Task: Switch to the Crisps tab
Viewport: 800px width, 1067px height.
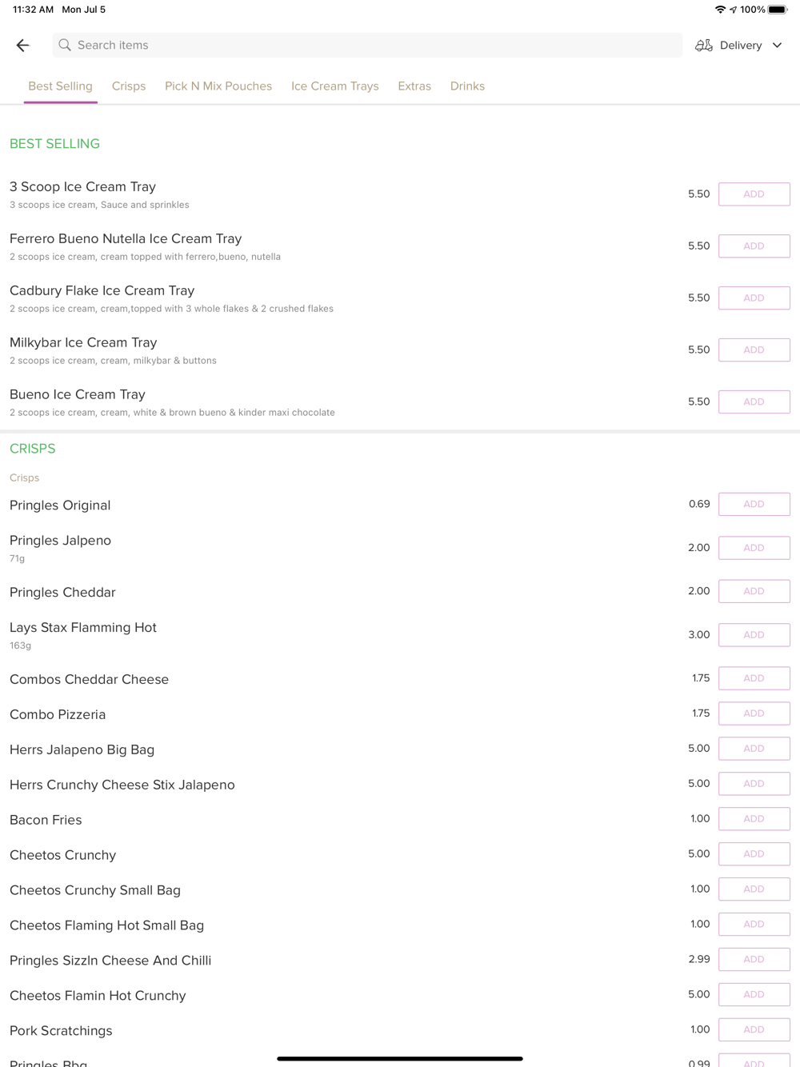Action: point(129,86)
